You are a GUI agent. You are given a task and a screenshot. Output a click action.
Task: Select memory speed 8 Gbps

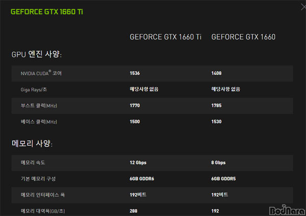(218, 162)
